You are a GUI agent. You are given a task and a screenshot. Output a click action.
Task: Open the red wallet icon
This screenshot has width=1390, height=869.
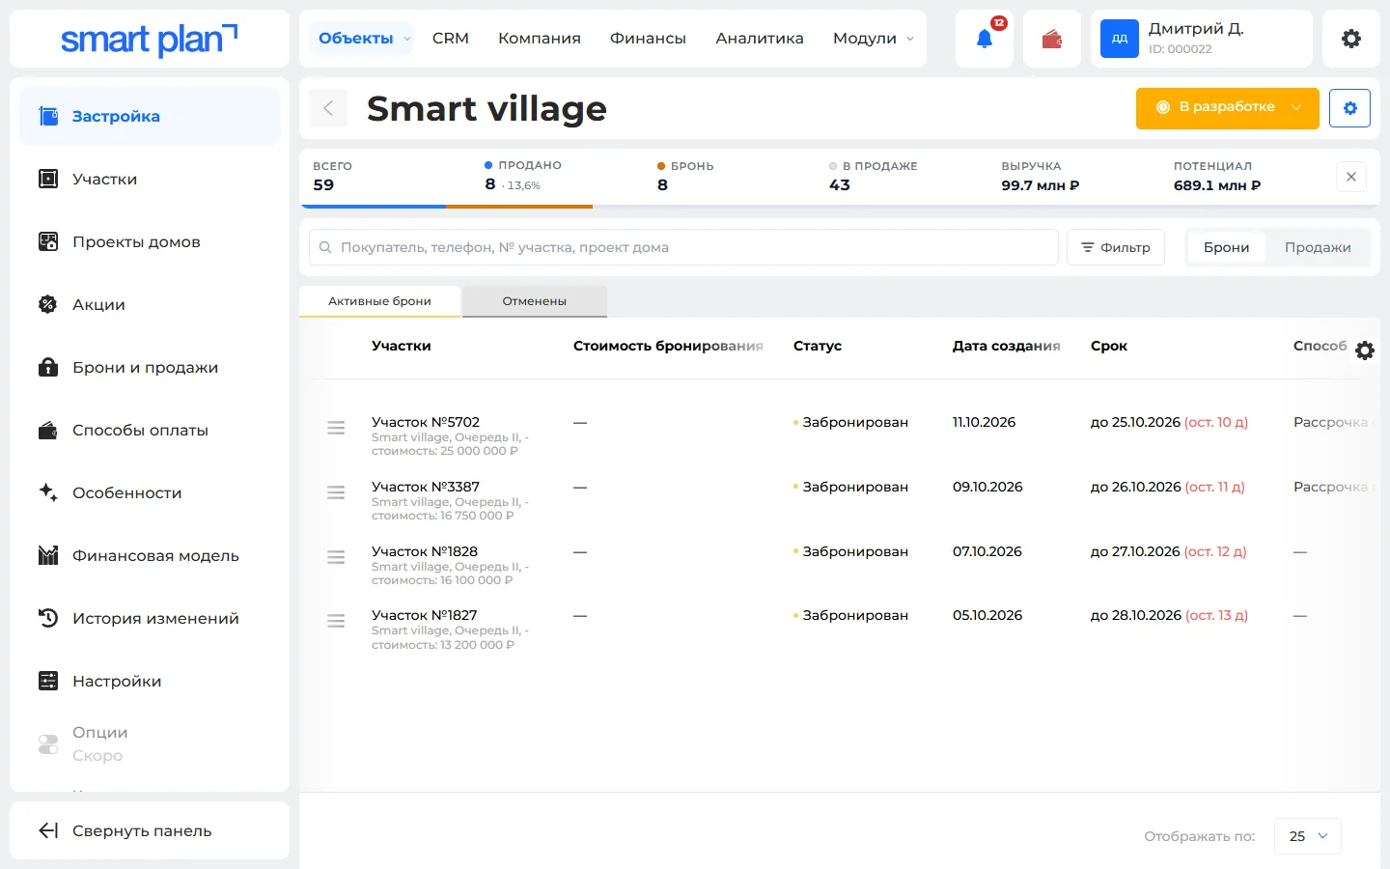coord(1052,39)
